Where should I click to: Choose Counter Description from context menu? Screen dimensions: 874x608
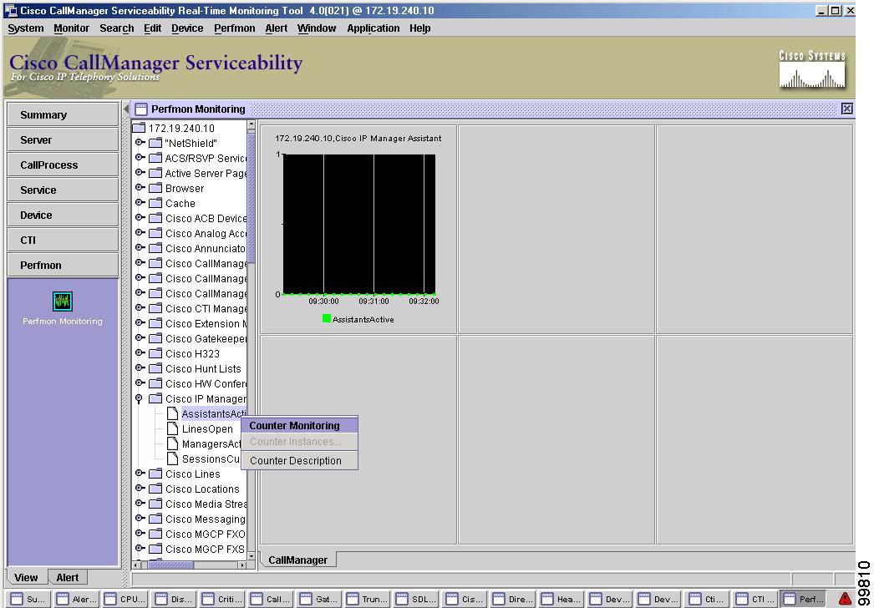click(x=299, y=461)
